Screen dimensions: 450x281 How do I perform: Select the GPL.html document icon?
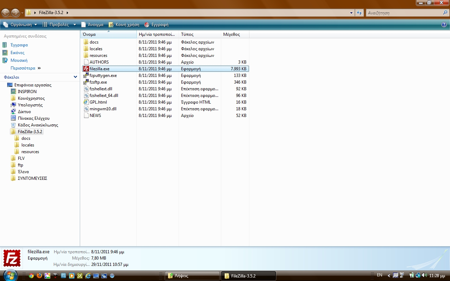[86, 102]
